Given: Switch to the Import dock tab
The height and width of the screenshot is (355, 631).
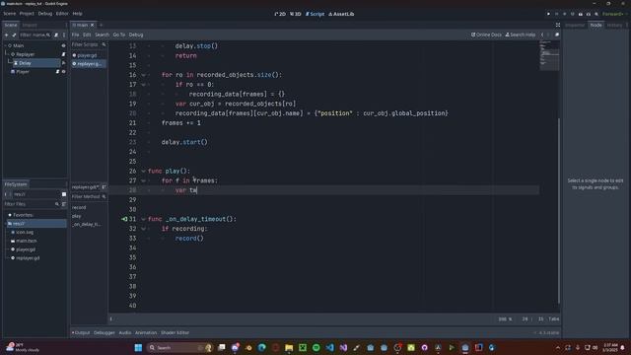Looking at the screenshot, I should [30, 25].
